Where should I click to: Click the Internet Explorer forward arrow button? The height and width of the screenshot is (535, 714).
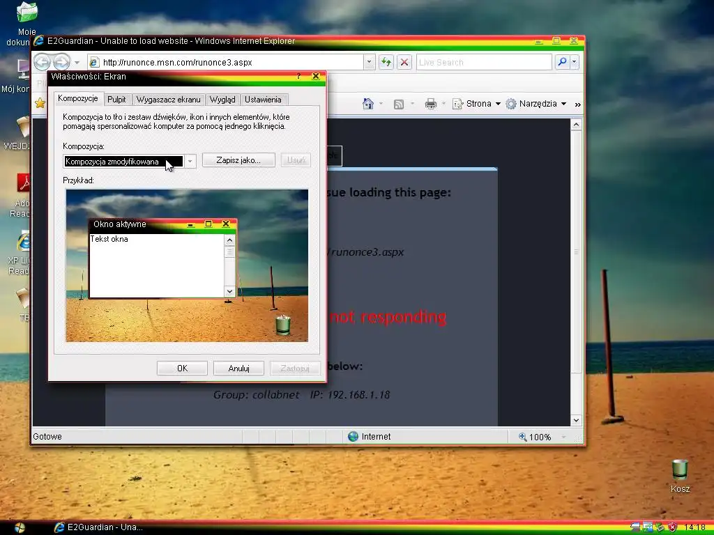click(61, 62)
